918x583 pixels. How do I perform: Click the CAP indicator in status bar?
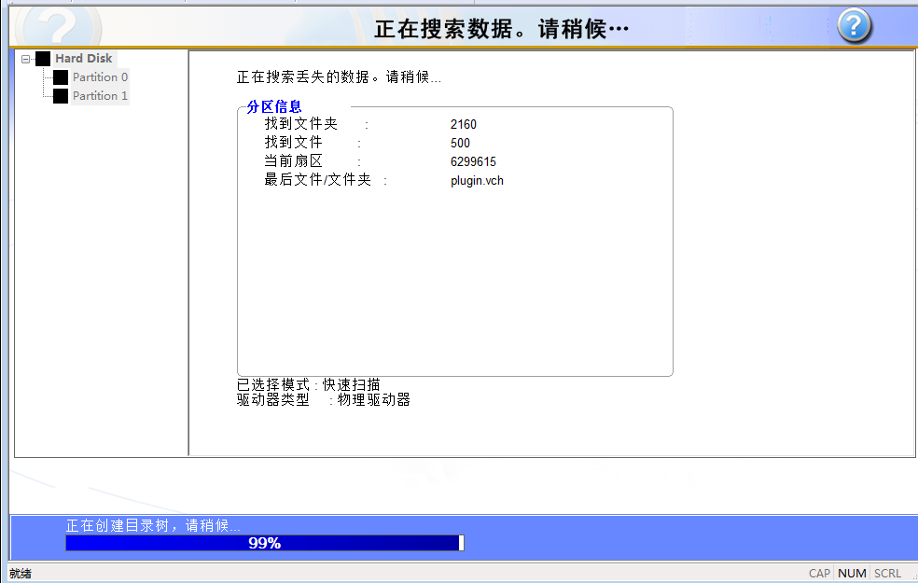819,574
